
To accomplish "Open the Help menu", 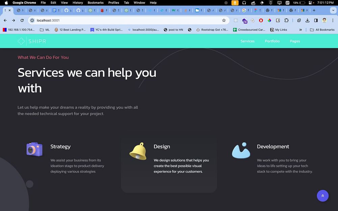I will coord(153,3).
